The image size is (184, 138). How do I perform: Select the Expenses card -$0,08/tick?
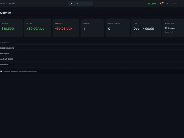[x=66, y=28]
